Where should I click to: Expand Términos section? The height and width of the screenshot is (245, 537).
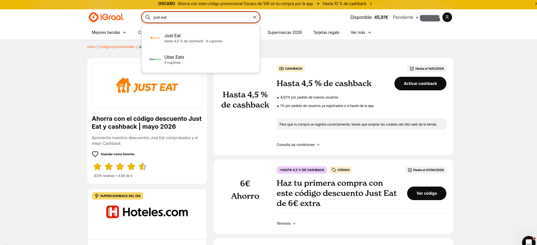click(286, 224)
